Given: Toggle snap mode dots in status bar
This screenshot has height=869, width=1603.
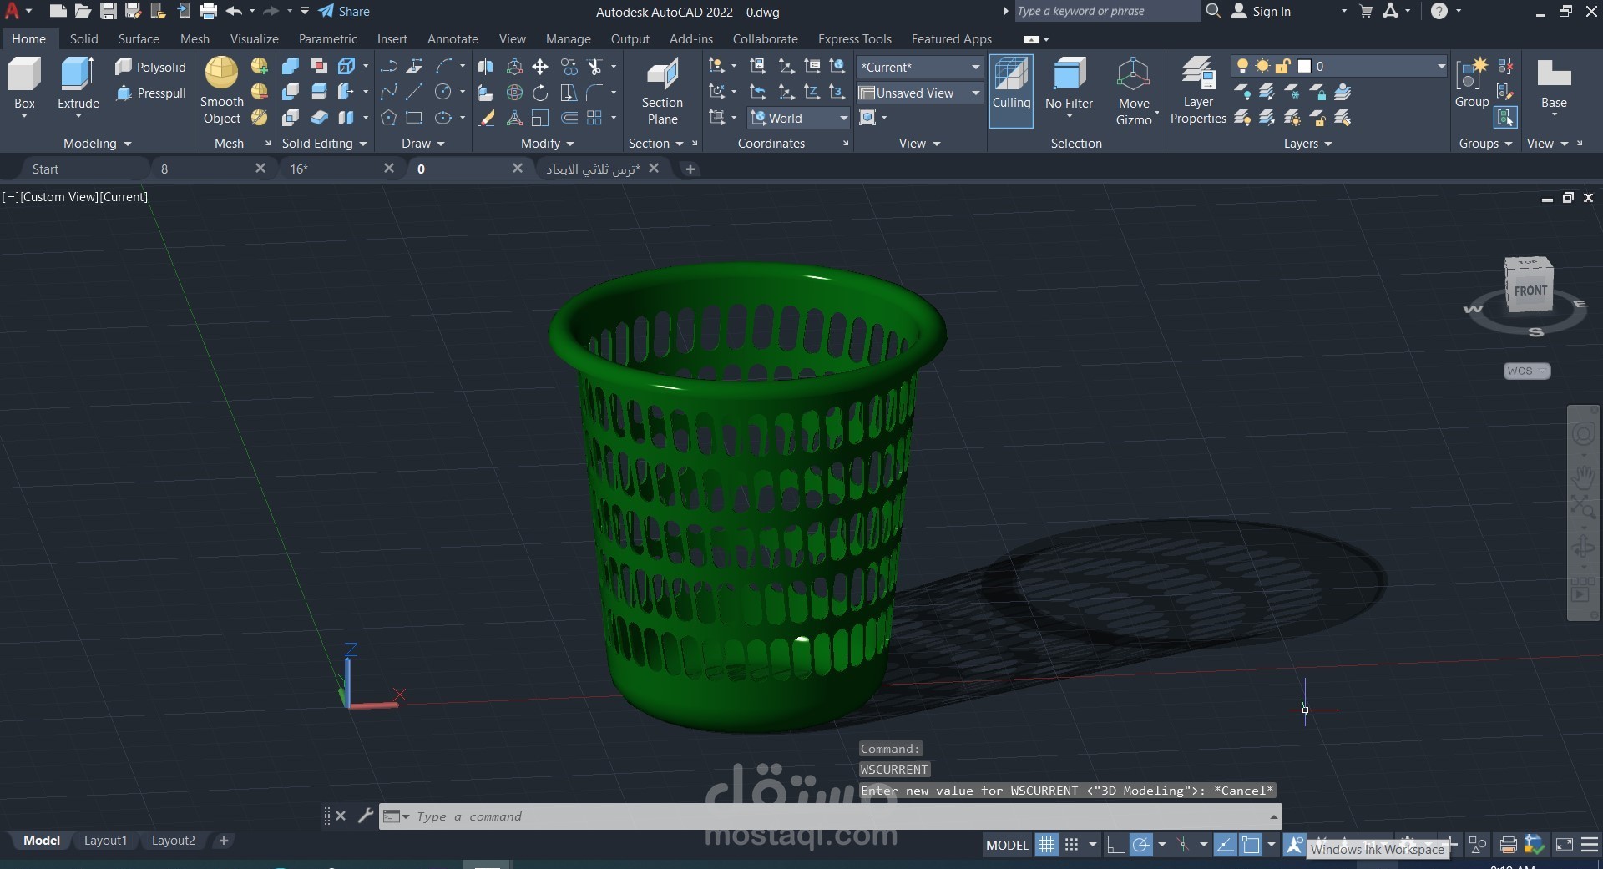Looking at the screenshot, I should pos(1072,845).
